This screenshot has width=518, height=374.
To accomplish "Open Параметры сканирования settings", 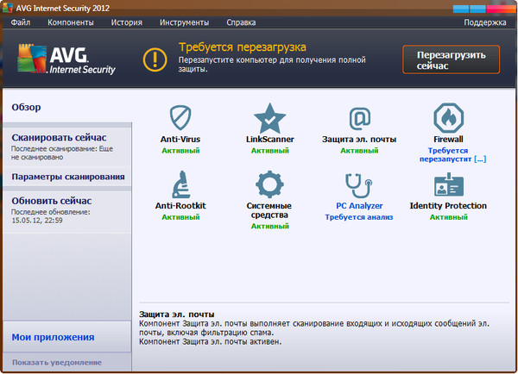I will coord(68,177).
